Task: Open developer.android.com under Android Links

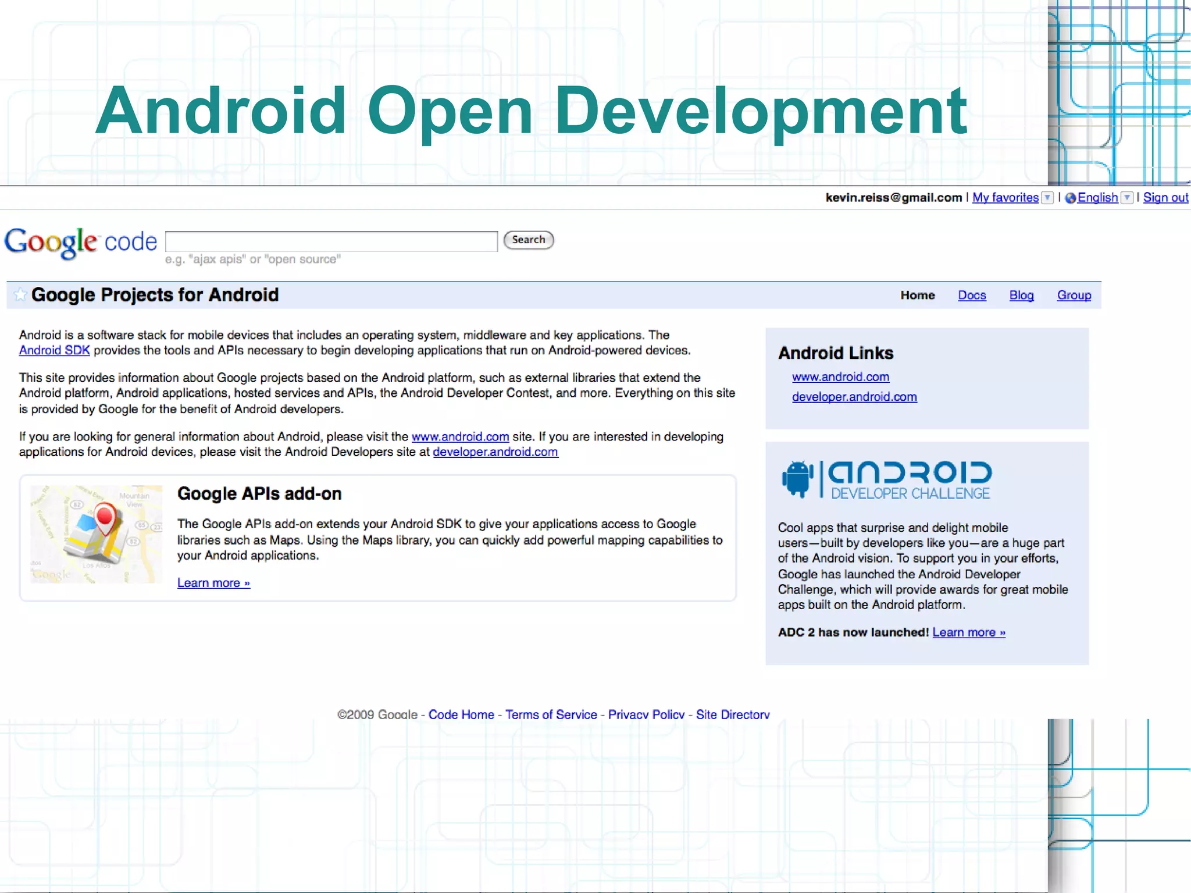Action: coord(854,397)
